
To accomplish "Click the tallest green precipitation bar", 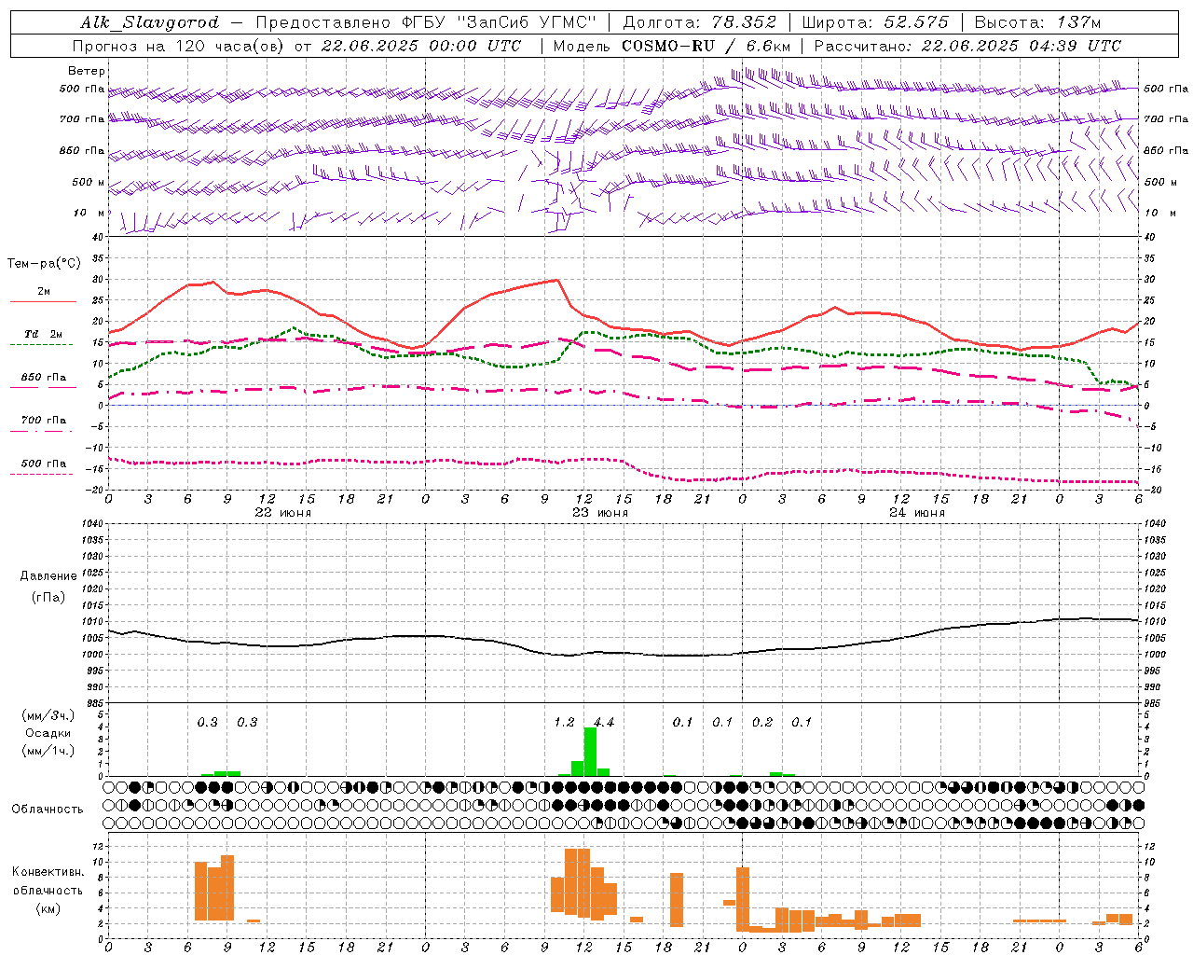I will point(590,752).
